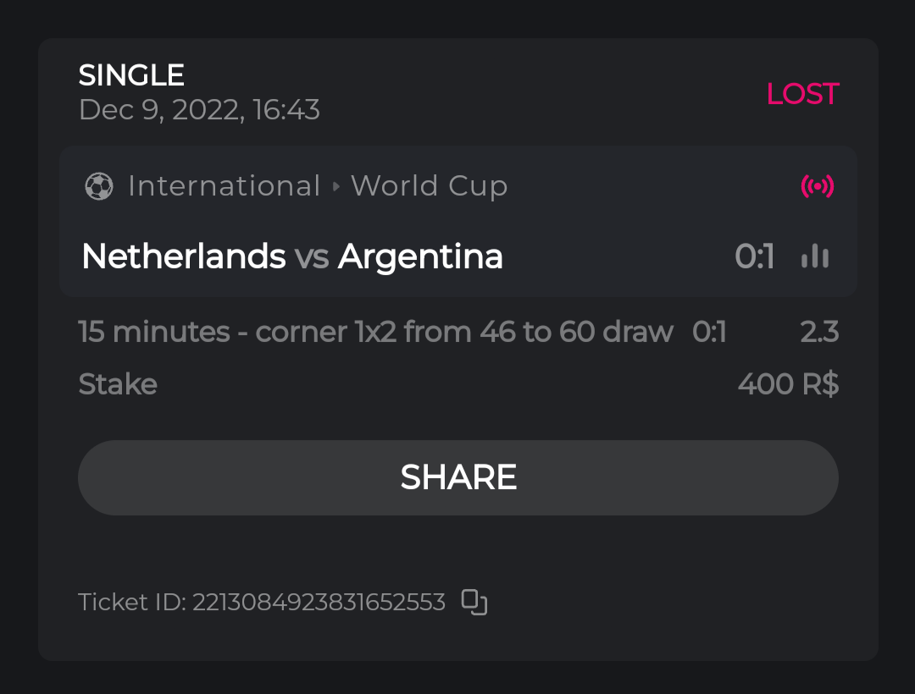Viewport: 915px width, 694px height.
Task: Click the Ticket ID number text
Action: pos(319,602)
